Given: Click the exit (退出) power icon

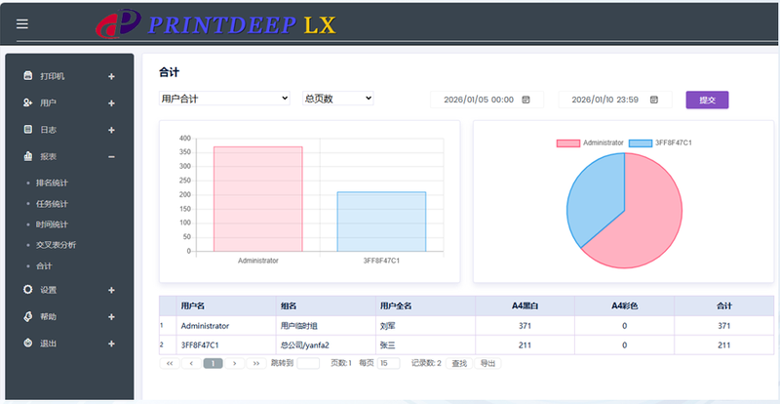Looking at the screenshot, I should [28, 343].
